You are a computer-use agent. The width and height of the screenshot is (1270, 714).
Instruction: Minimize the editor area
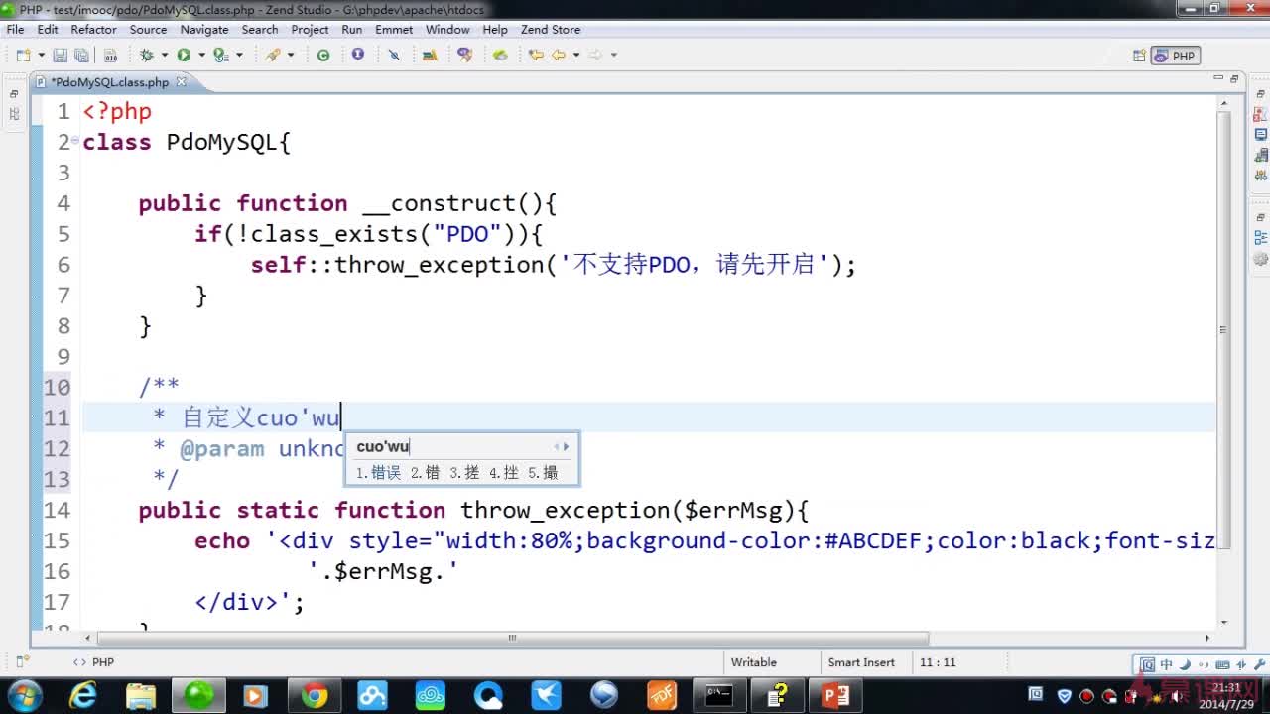click(x=1218, y=77)
